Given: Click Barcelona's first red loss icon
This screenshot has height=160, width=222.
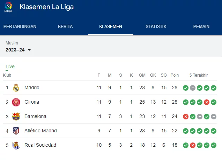Looking at the screenshot, I should [x=186, y=117].
